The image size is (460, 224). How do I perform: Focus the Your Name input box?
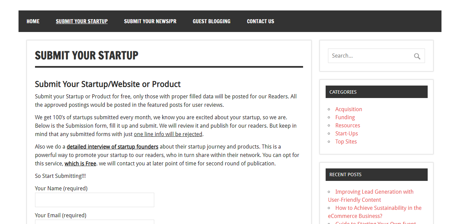95,200
